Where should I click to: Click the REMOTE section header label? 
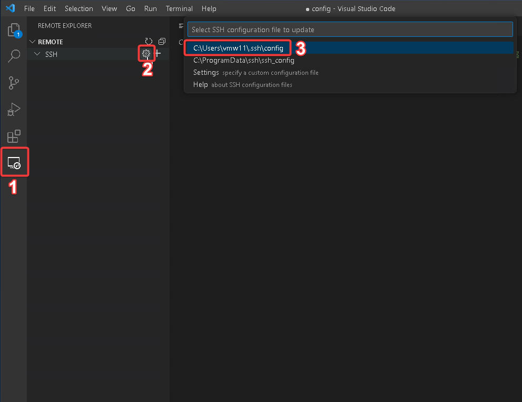pos(50,42)
